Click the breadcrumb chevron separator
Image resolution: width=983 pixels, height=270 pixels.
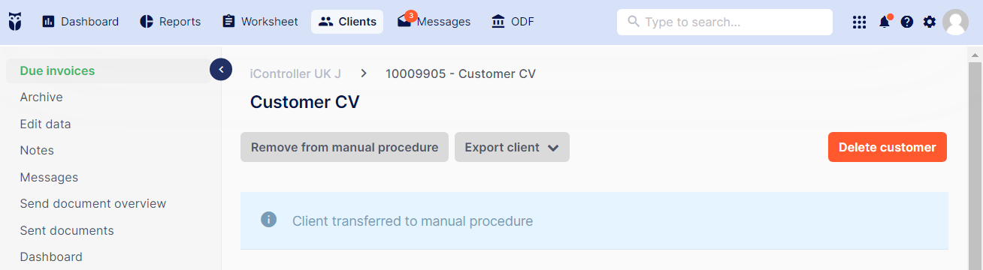click(364, 73)
